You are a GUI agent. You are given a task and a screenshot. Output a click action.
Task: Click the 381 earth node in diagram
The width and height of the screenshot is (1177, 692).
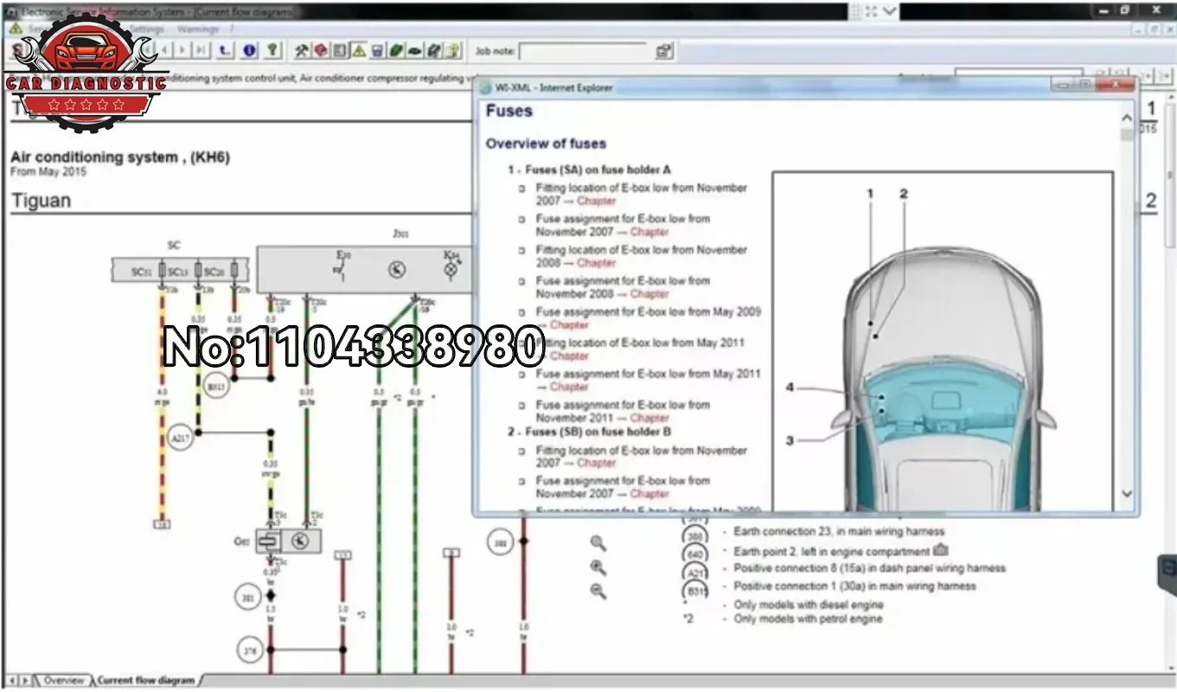pos(246,596)
